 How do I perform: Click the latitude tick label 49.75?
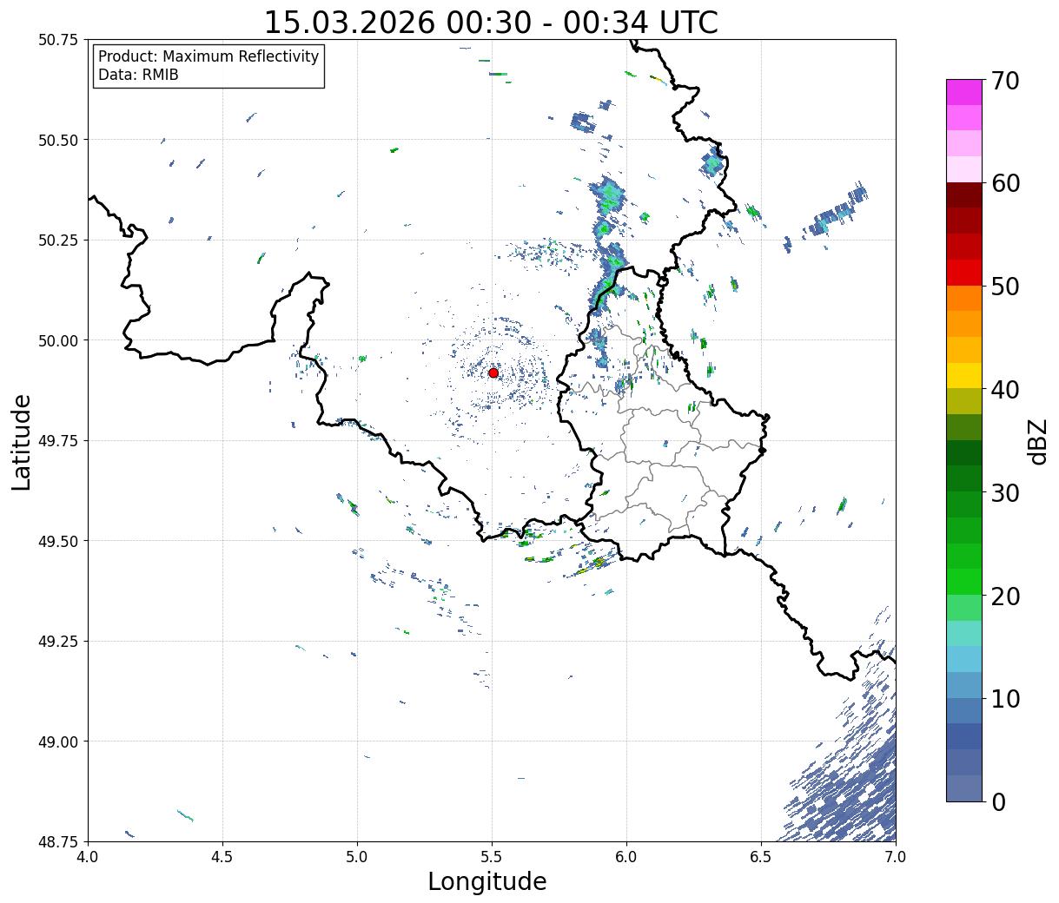pos(57,441)
